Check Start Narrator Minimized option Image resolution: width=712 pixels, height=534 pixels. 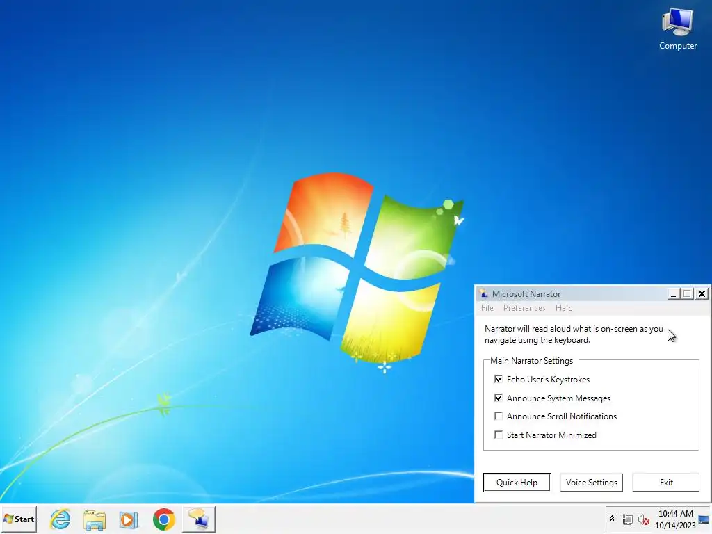coord(499,435)
